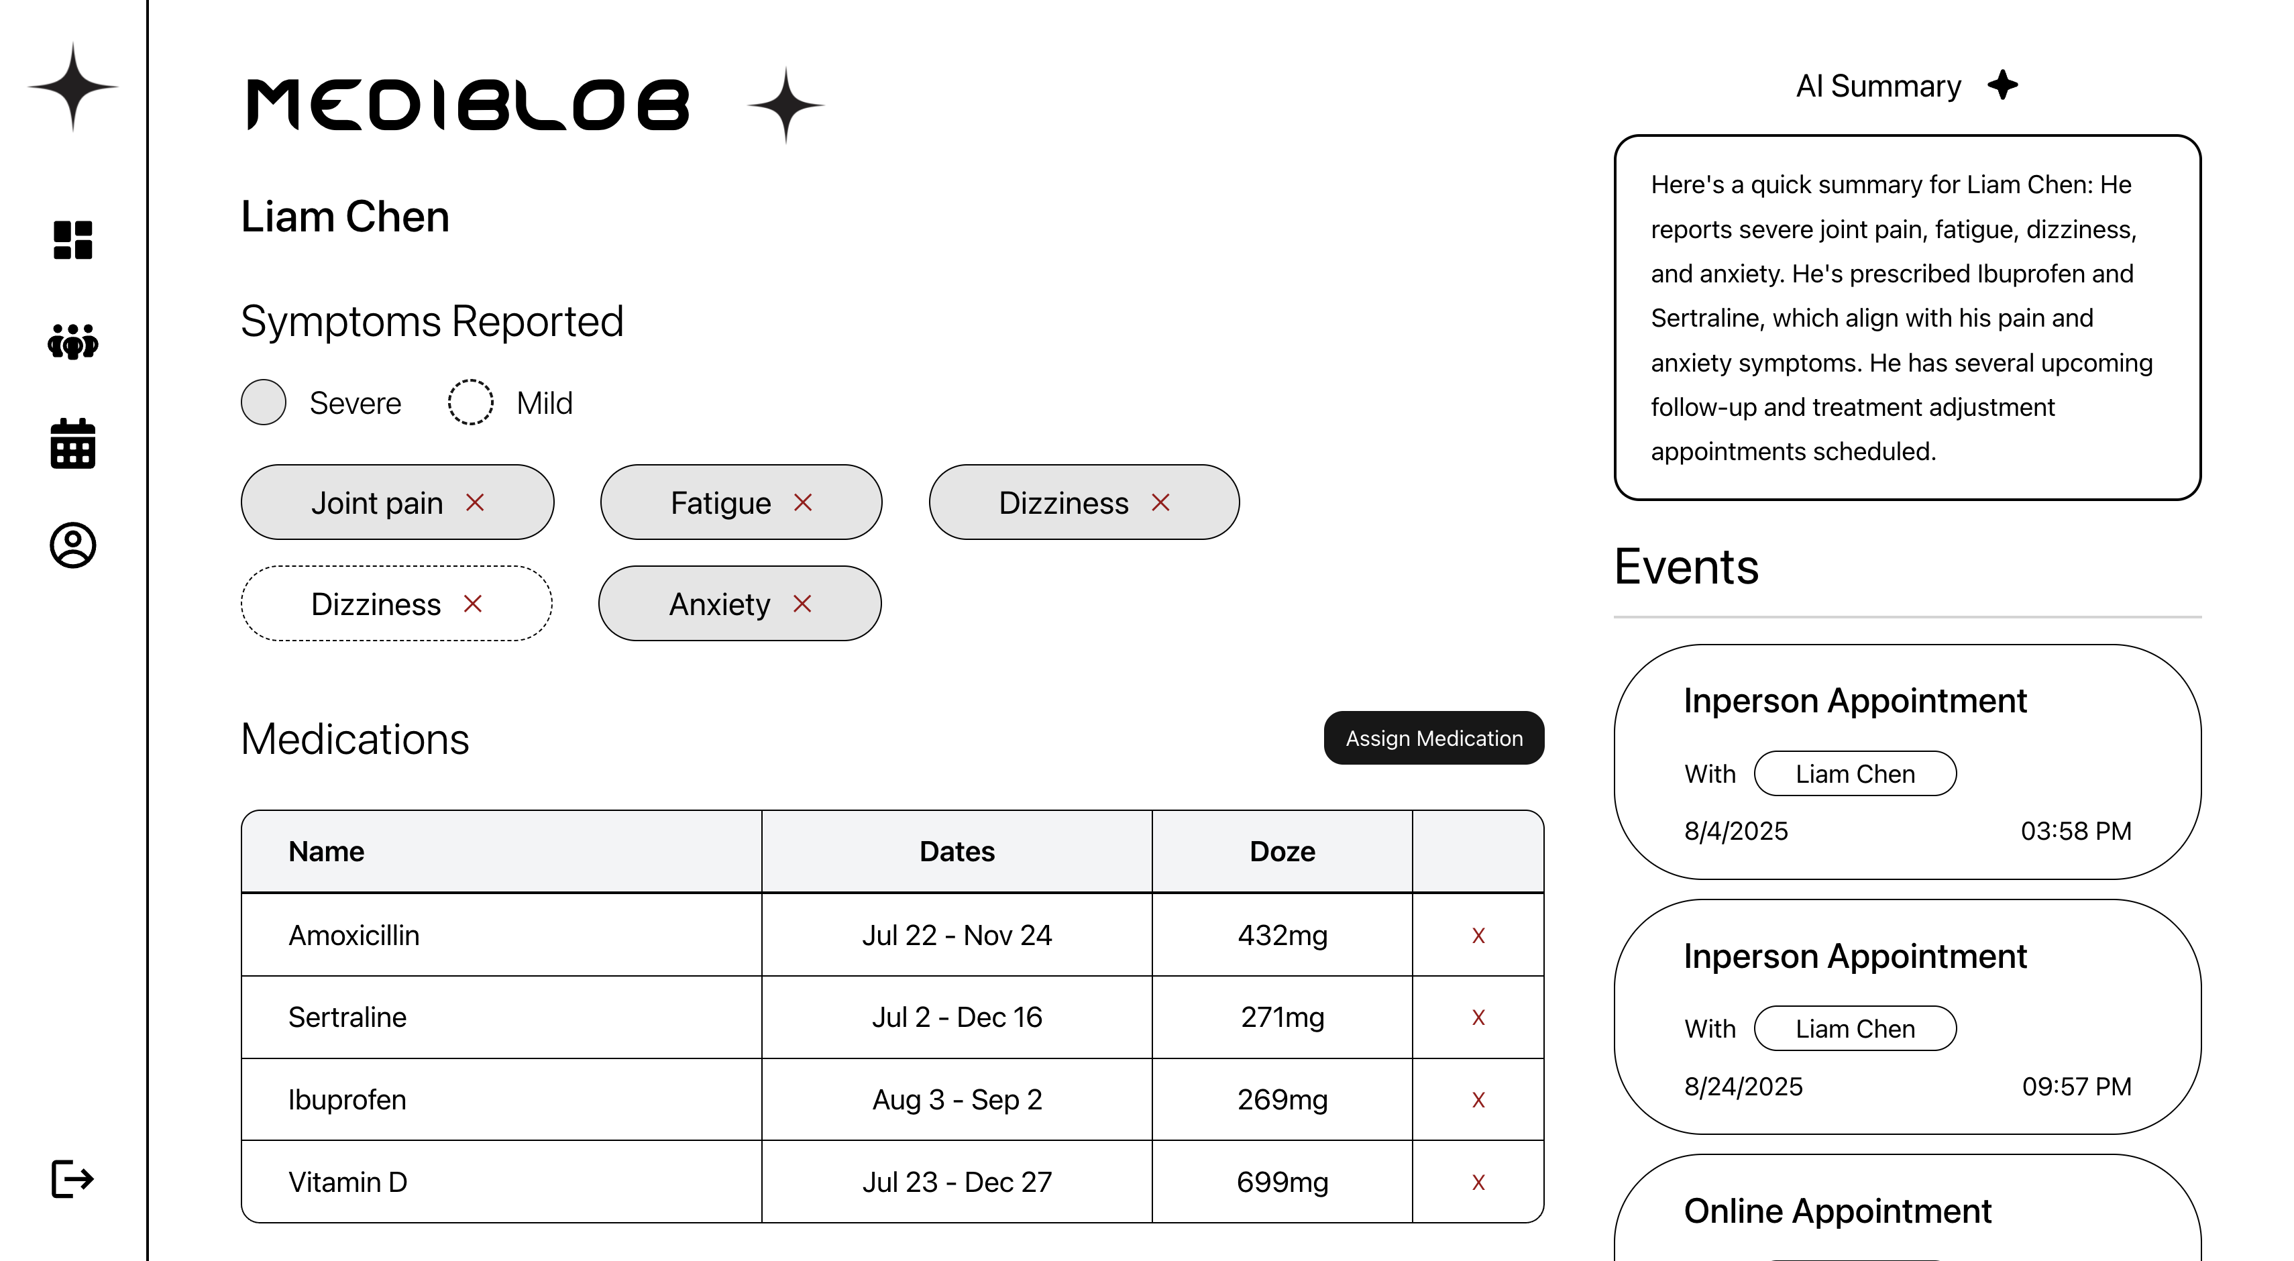Click the Dates column header
Viewport: 2294px width, 1261px height.
click(x=957, y=851)
